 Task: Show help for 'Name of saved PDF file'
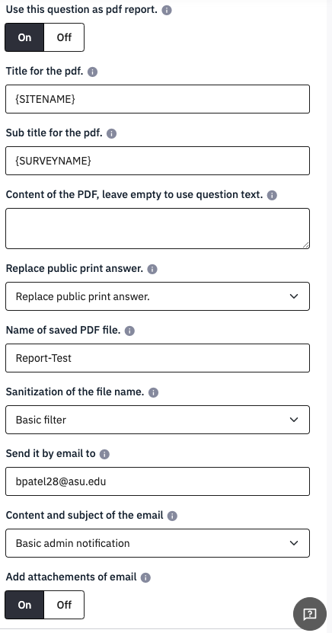click(129, 331)
